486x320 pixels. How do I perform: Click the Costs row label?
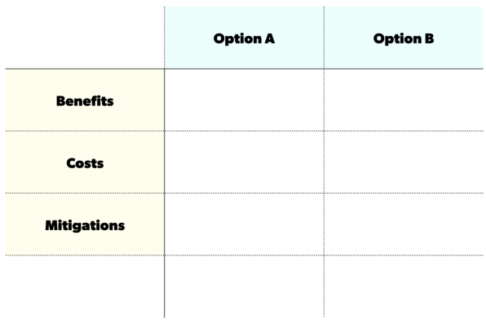click(85, 162)
